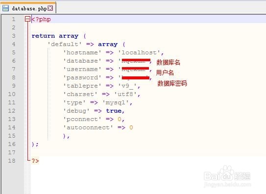Image resolution: width=266 pixels, height=194 pixels.
Task: Click the 'v9_' table prefix value
Action: [x=127, y=86]
